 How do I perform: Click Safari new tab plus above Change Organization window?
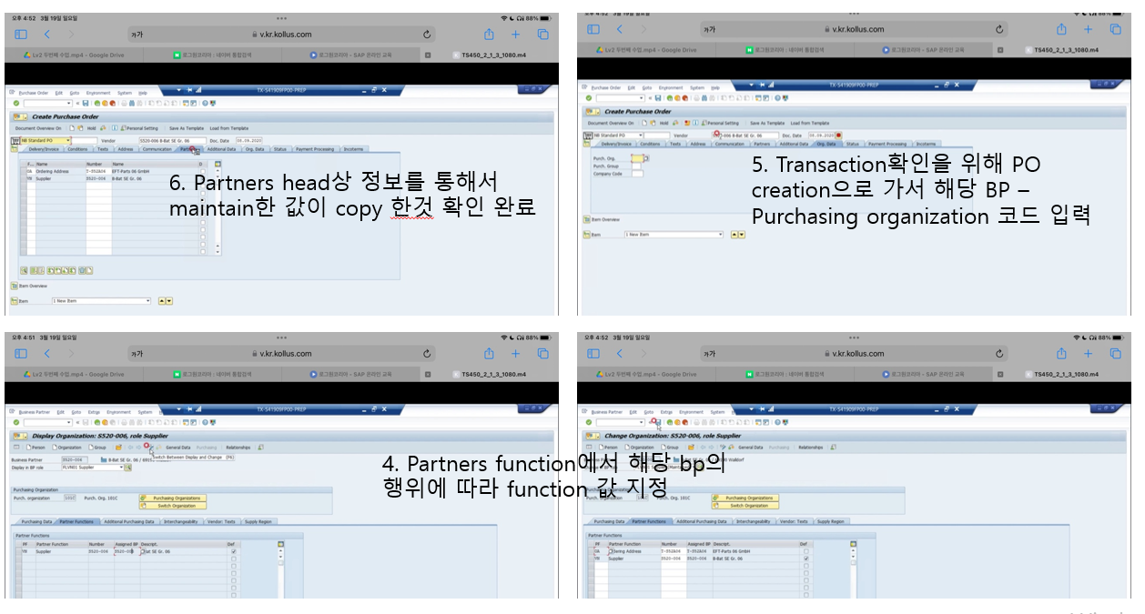(1088, 354)
